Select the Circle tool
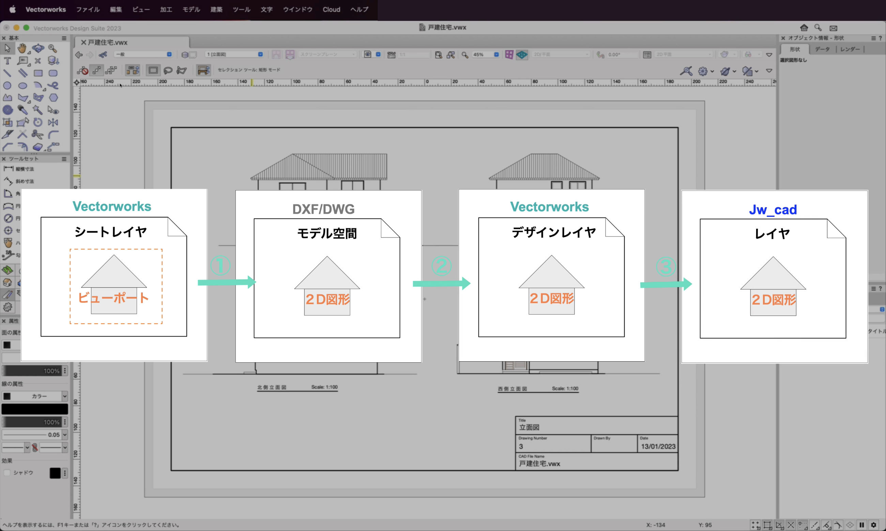The width and height of the screenshot is (886, 531). 7,86
